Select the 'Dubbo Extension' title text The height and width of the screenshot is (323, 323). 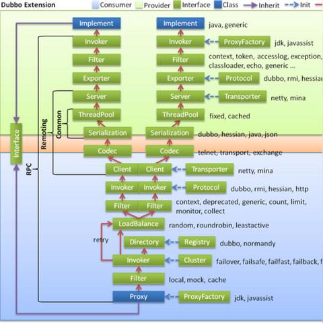(28, 5)
